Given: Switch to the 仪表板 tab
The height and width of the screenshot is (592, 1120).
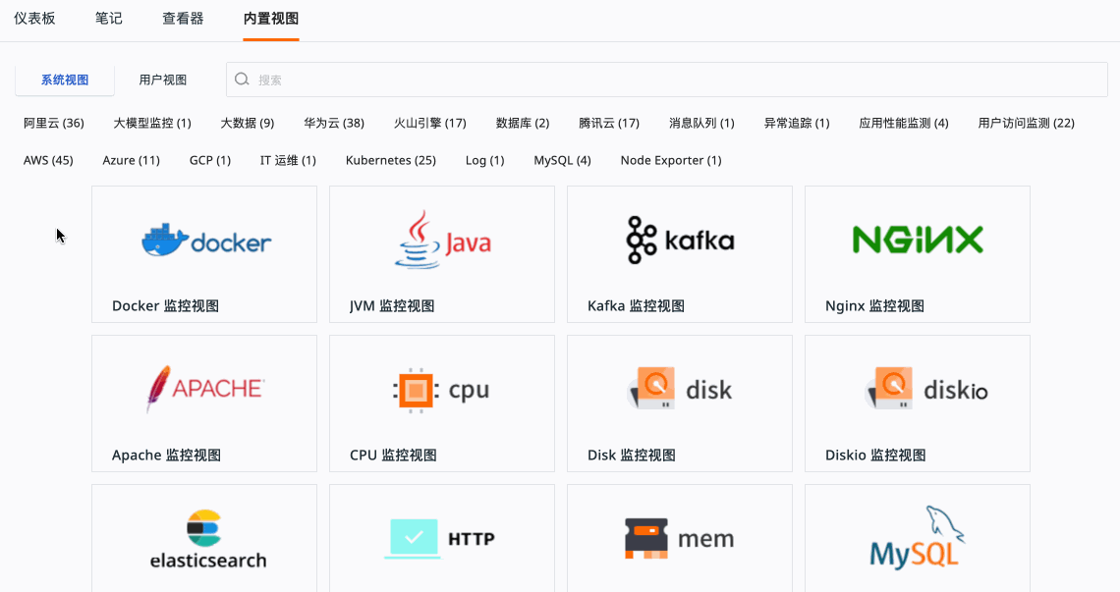Looking at the screenshot, I should 34,19.
